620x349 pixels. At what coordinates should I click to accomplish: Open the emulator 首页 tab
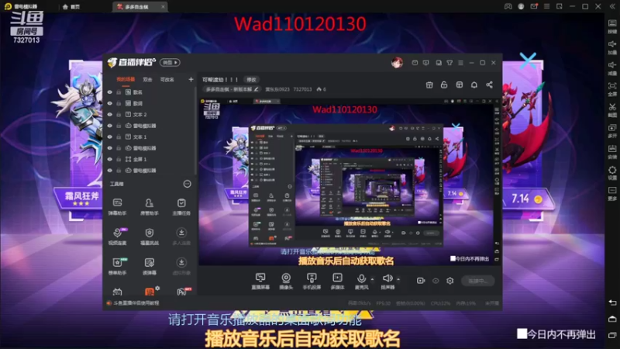coord(71,7)
